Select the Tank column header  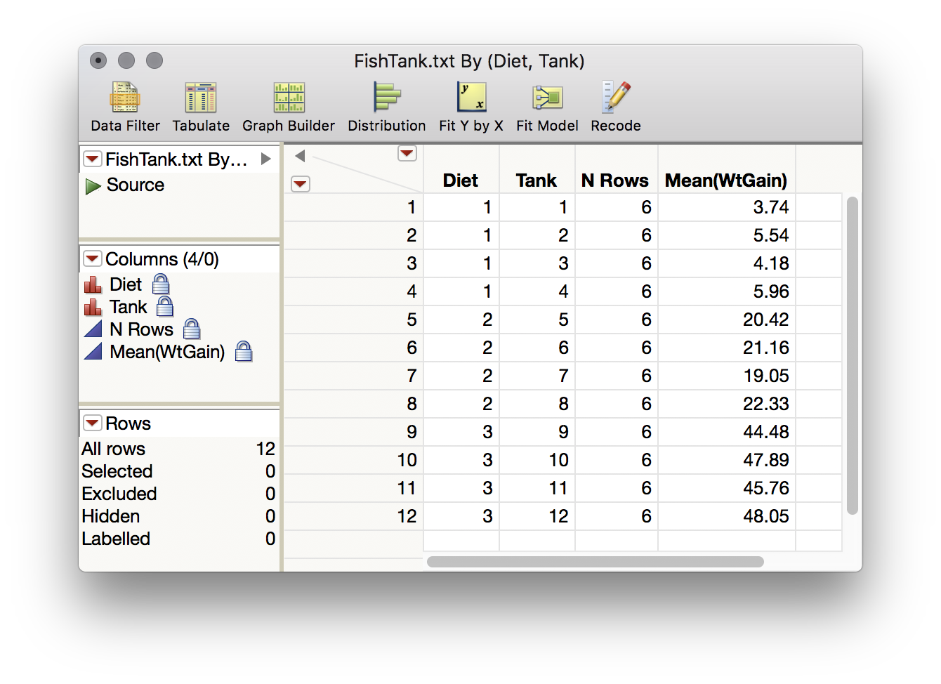[537, 180]
